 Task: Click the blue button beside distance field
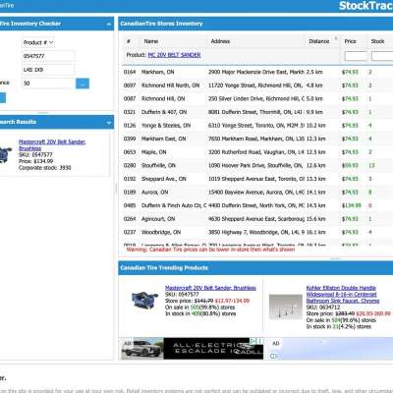pos(83,84)
